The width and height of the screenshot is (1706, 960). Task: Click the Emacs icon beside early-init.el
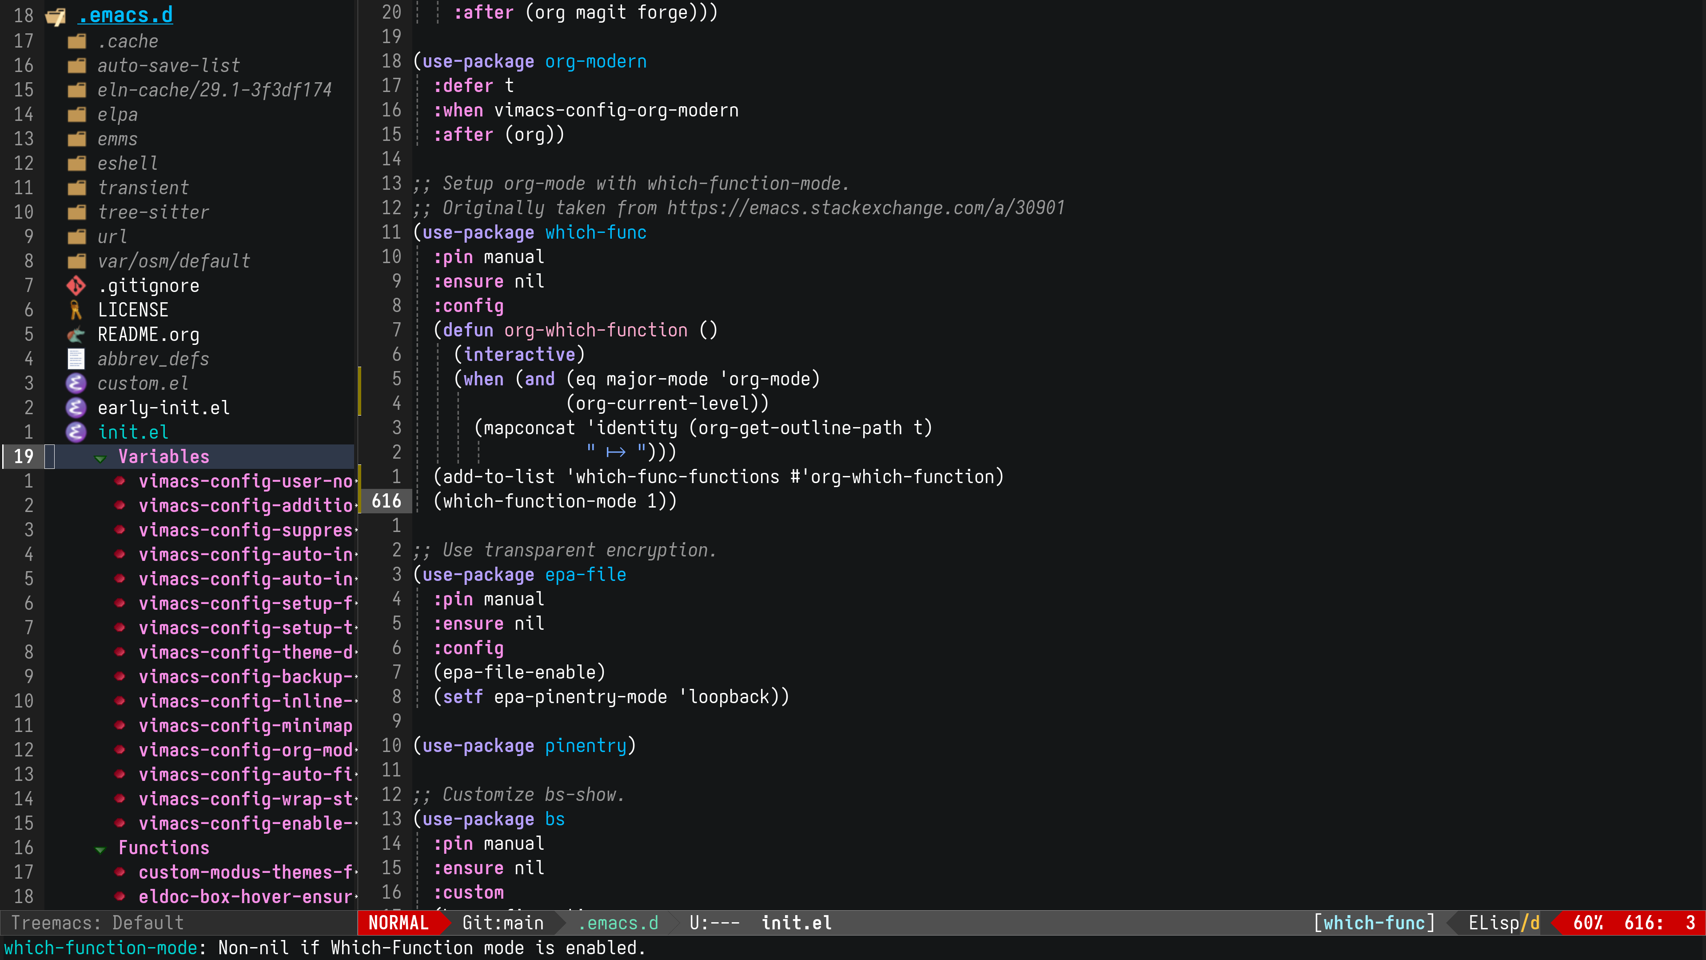pyautogui.click(x=76, y=408)
